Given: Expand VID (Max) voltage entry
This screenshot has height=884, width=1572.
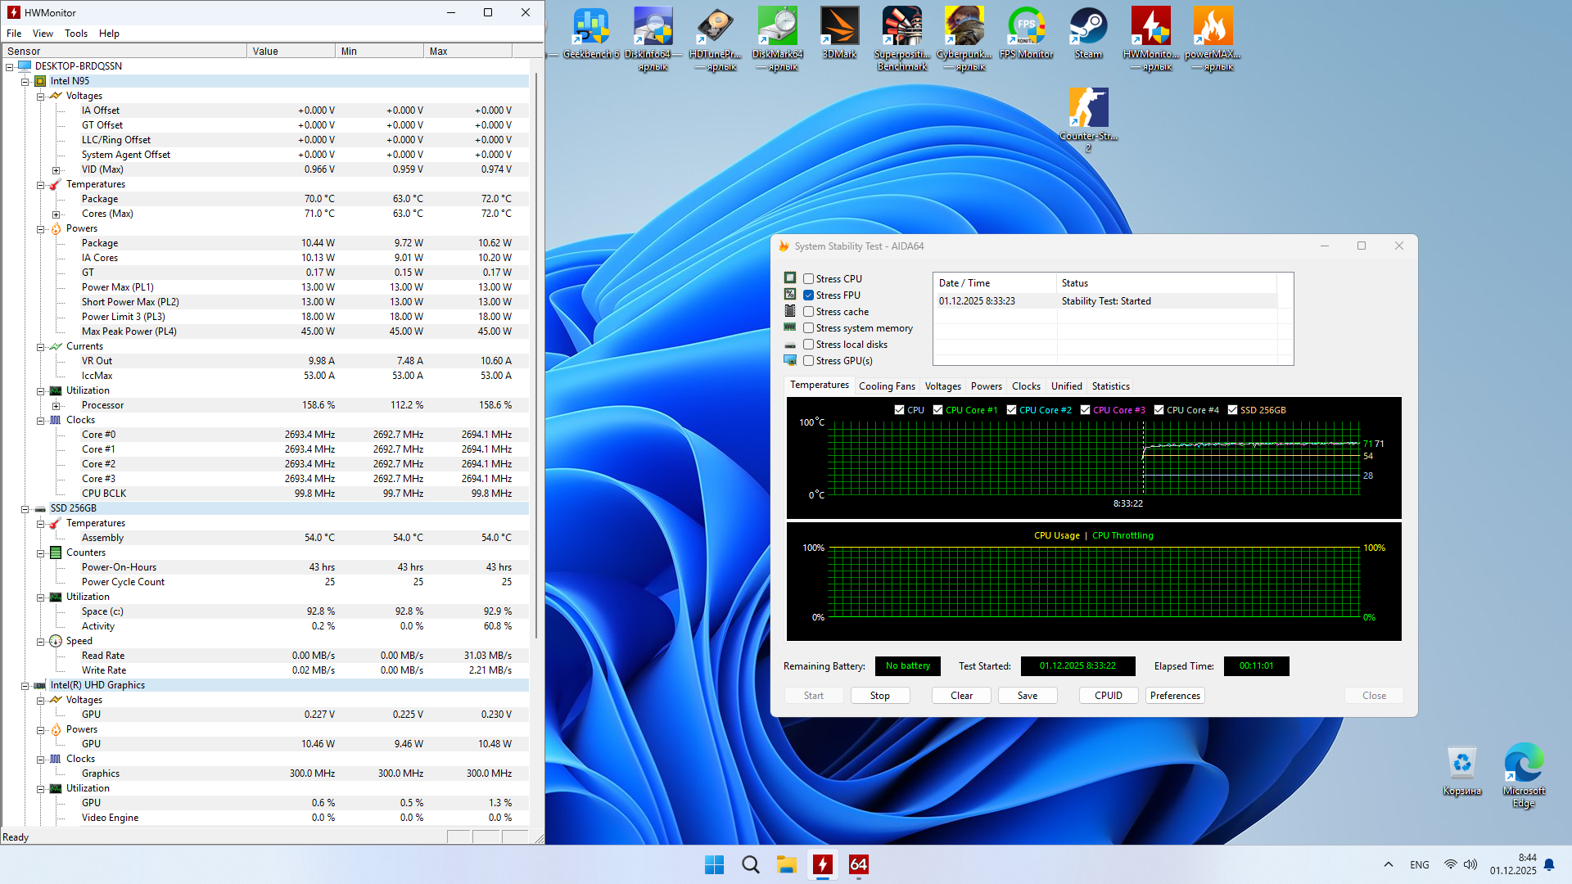Looking at the screenshot, I should (56, 170).
